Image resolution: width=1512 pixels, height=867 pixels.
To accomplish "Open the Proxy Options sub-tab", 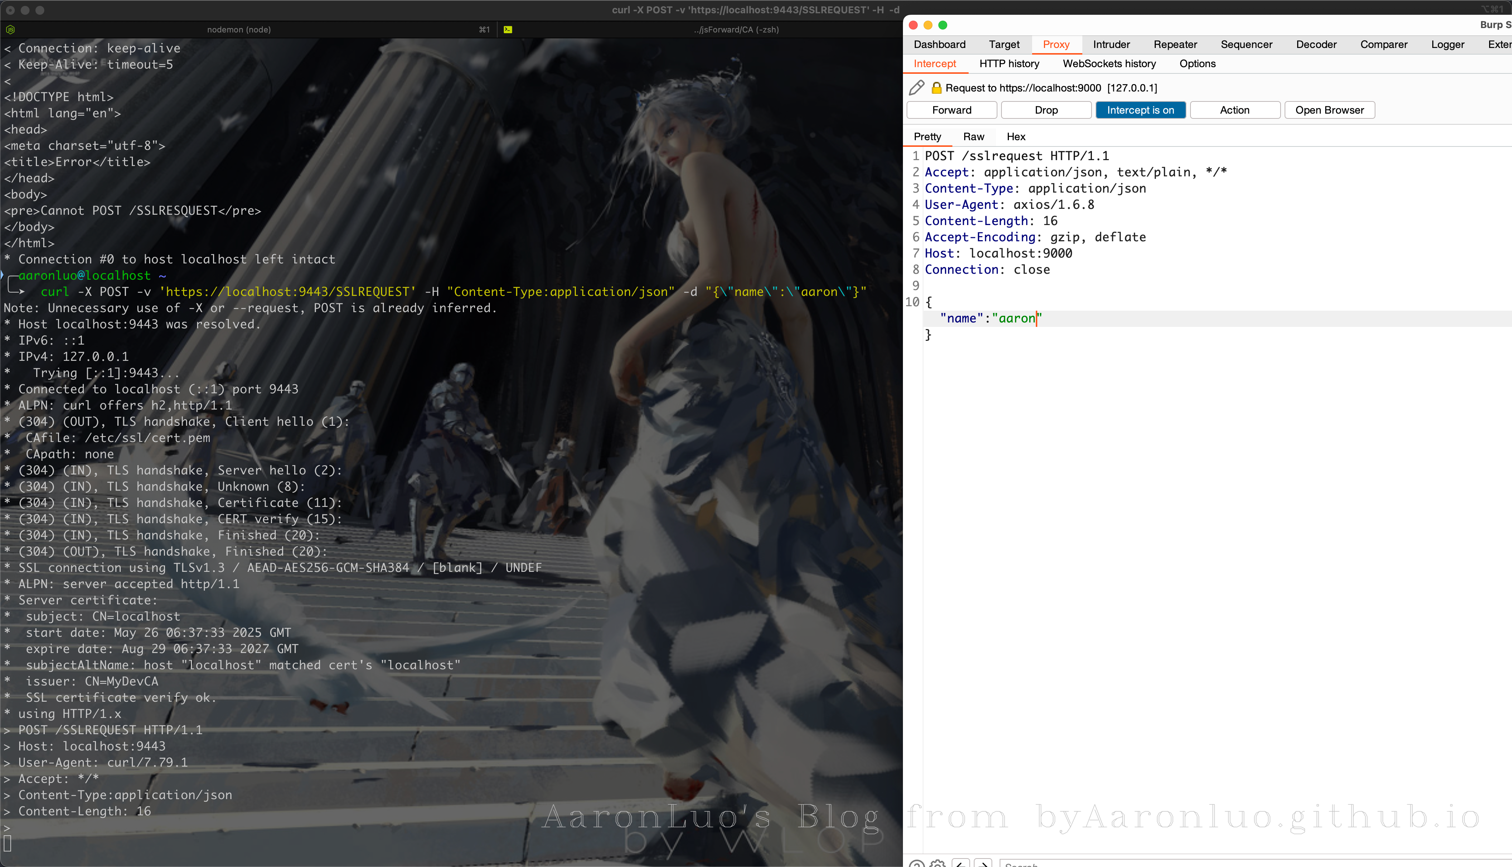I will pyautogui.click(x=1197, y=64).
